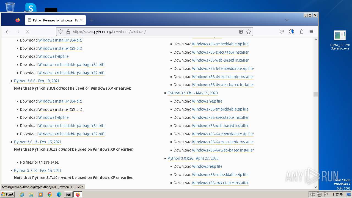Click 'No files for this release.' text
This screenshot has height=198, width=352.
click(x=39, y=162)
